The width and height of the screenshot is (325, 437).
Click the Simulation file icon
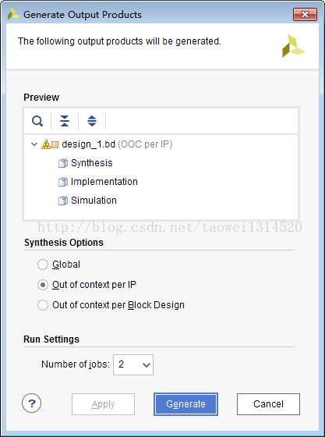point(63,201)
